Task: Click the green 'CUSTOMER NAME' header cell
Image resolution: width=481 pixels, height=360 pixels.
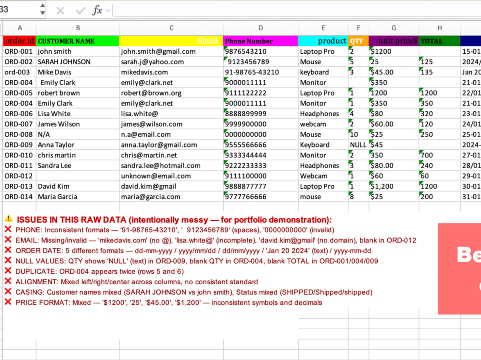Action: pos(77,41)
